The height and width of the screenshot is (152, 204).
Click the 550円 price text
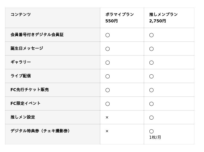point(111,21)
